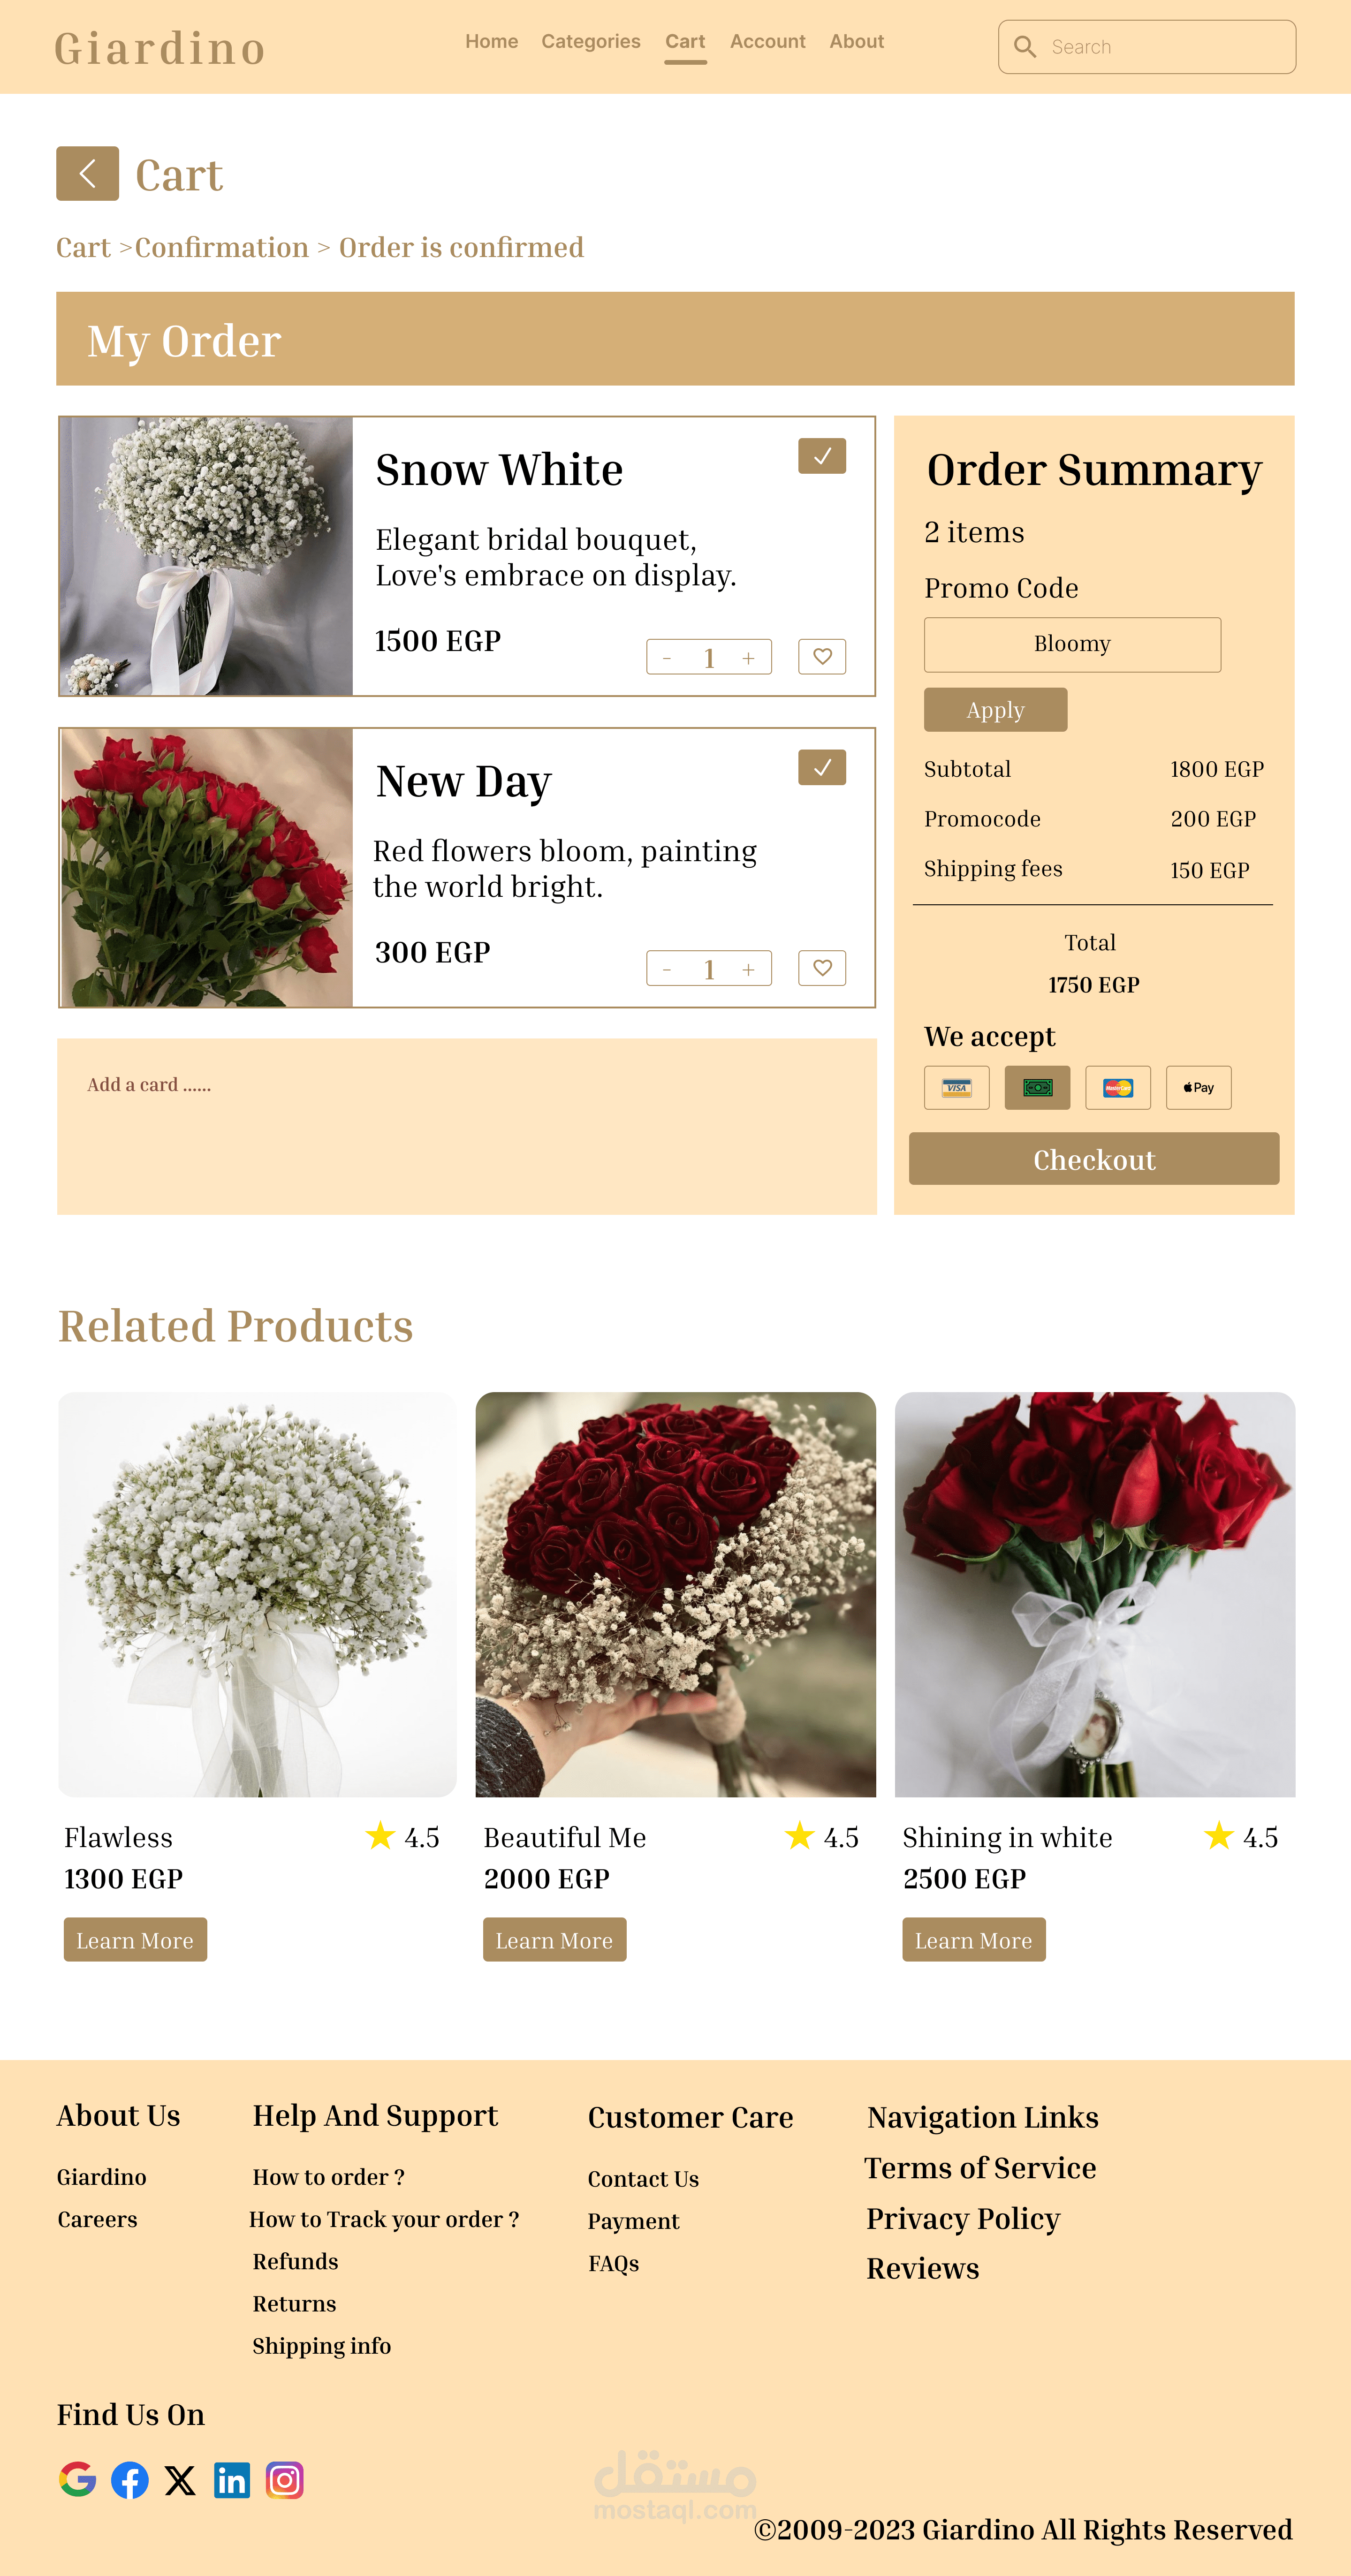1351x2576 pixels.
Task: Open Giardino Facebook page icon
Action: 130,2480
